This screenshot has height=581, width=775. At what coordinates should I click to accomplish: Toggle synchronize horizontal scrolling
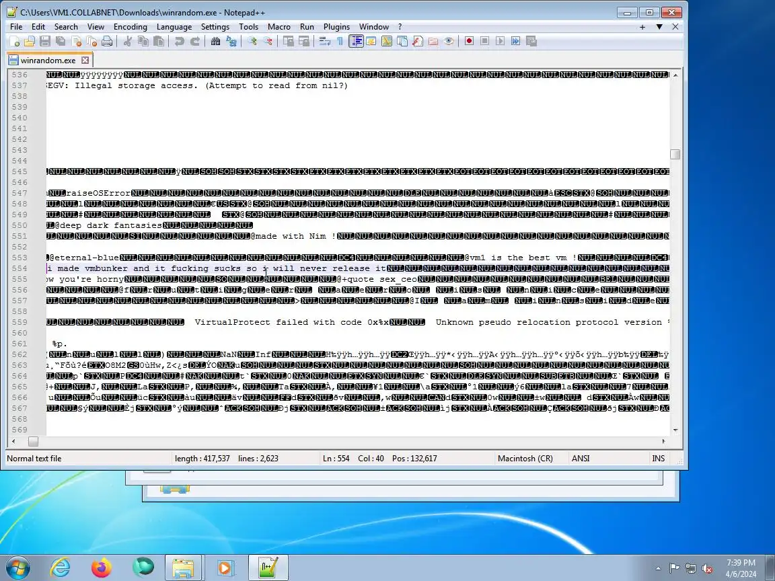303,42
